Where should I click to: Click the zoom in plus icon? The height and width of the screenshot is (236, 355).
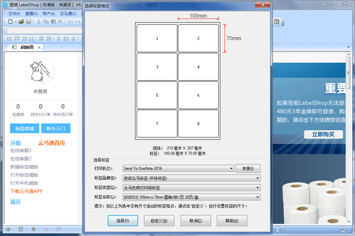[x=343, y=229]
